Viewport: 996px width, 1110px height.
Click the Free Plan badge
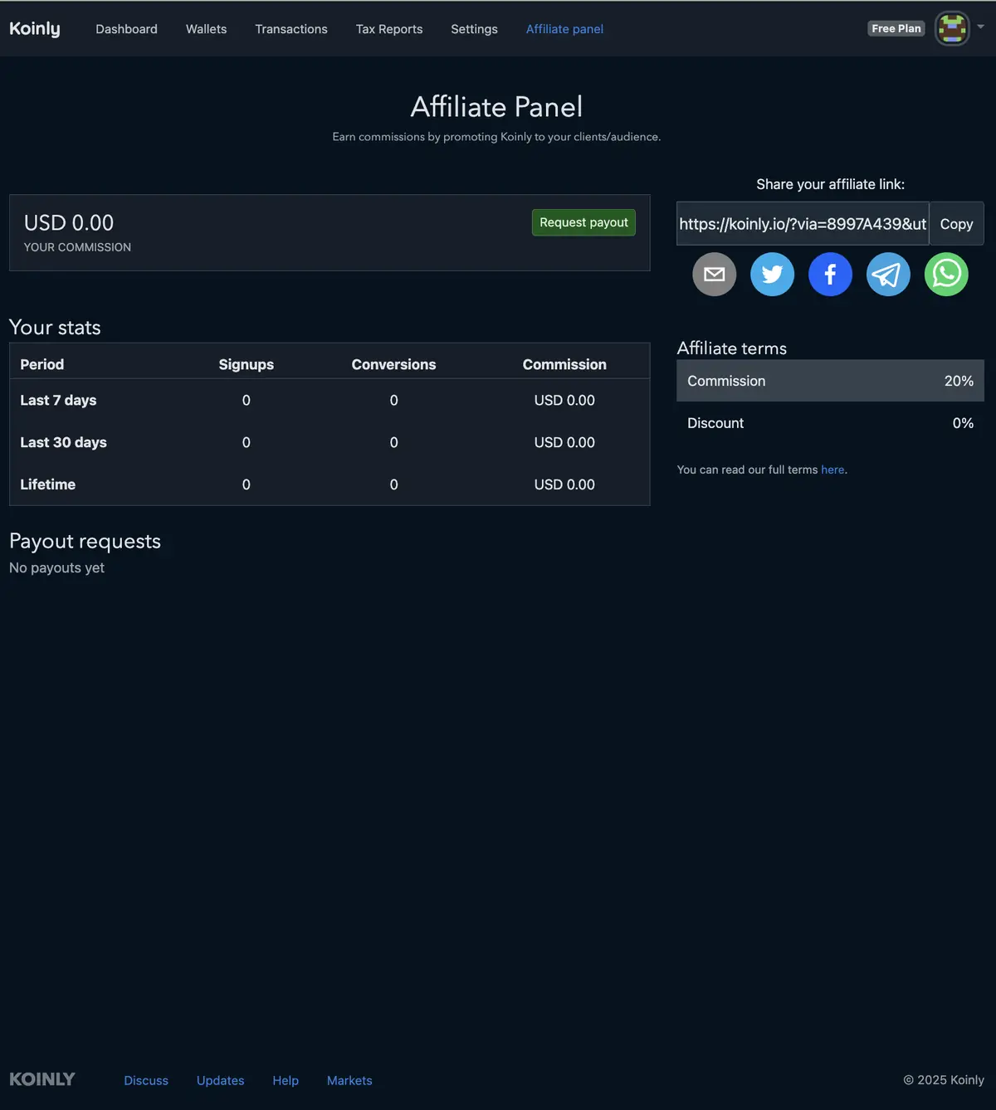pyautogui.click(x=896, y=28)
